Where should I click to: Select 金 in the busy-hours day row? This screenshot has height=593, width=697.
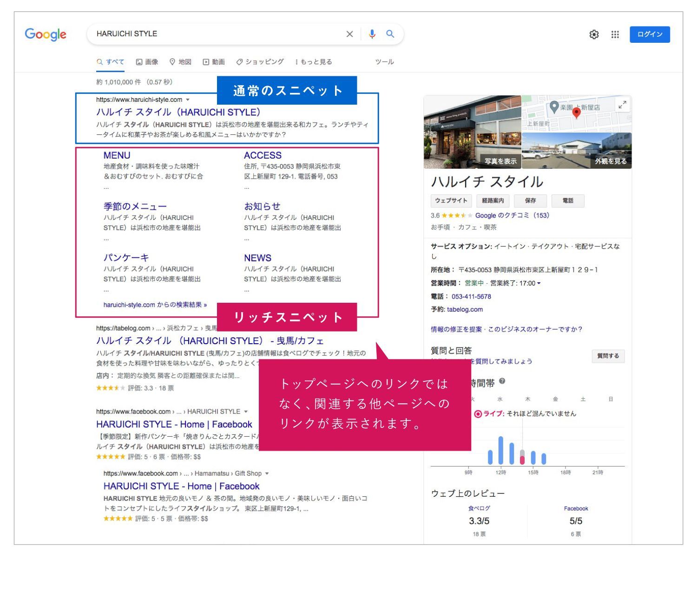tap(555, 399)
